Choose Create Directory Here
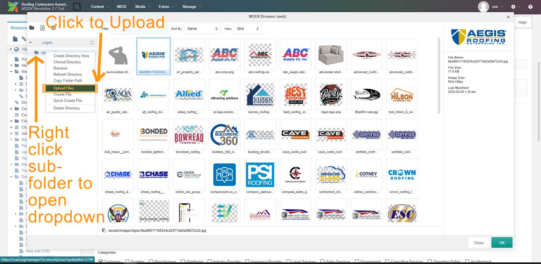 pyautogui.click(x=70, y=56)
